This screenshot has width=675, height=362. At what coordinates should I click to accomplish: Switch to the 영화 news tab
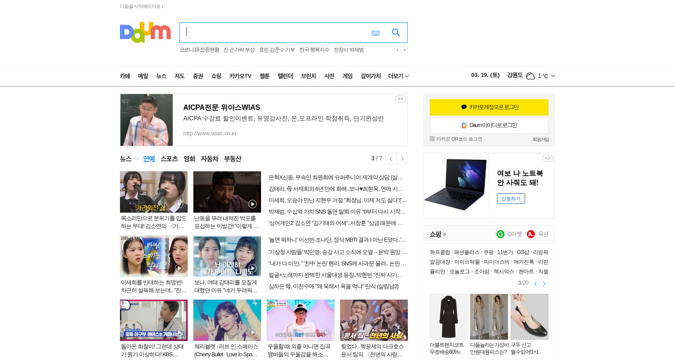click(189, 159)
